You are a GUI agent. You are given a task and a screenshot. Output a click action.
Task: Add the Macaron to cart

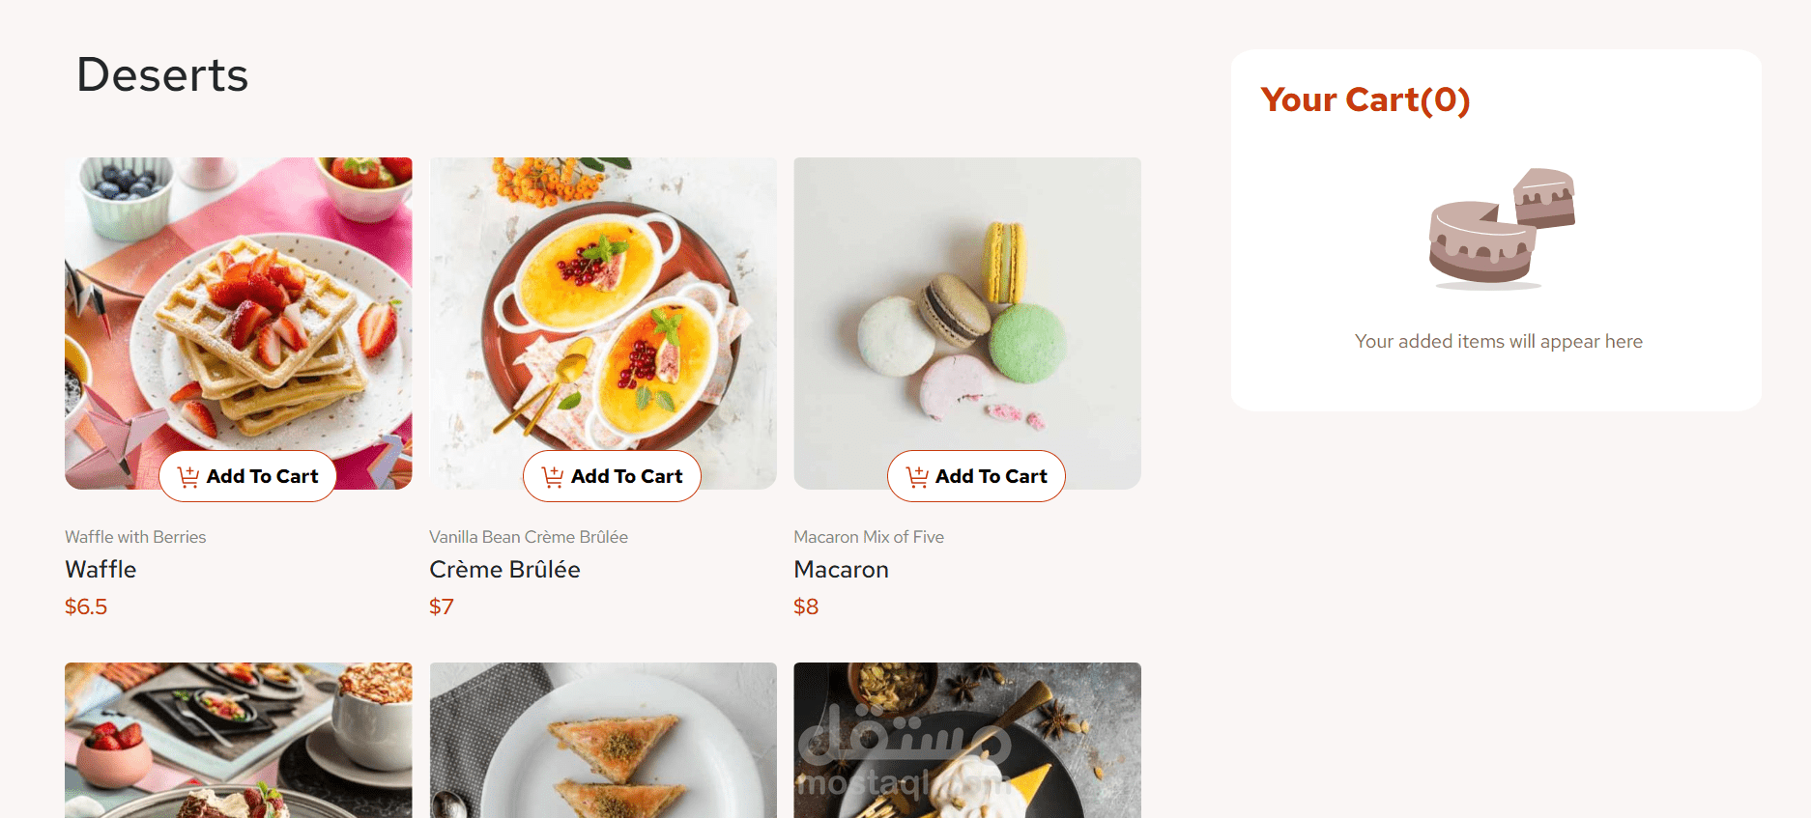977,476
